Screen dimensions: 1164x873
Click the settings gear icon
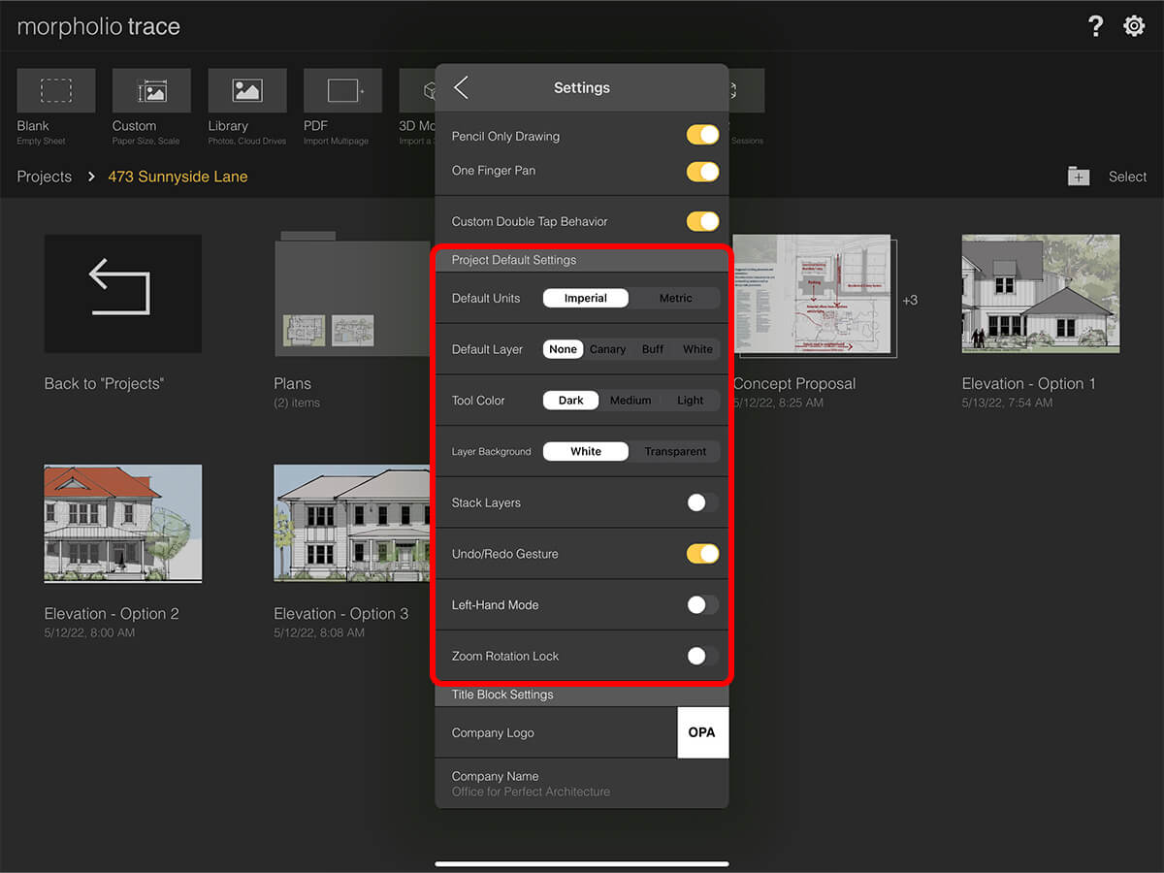point(1134,25)
